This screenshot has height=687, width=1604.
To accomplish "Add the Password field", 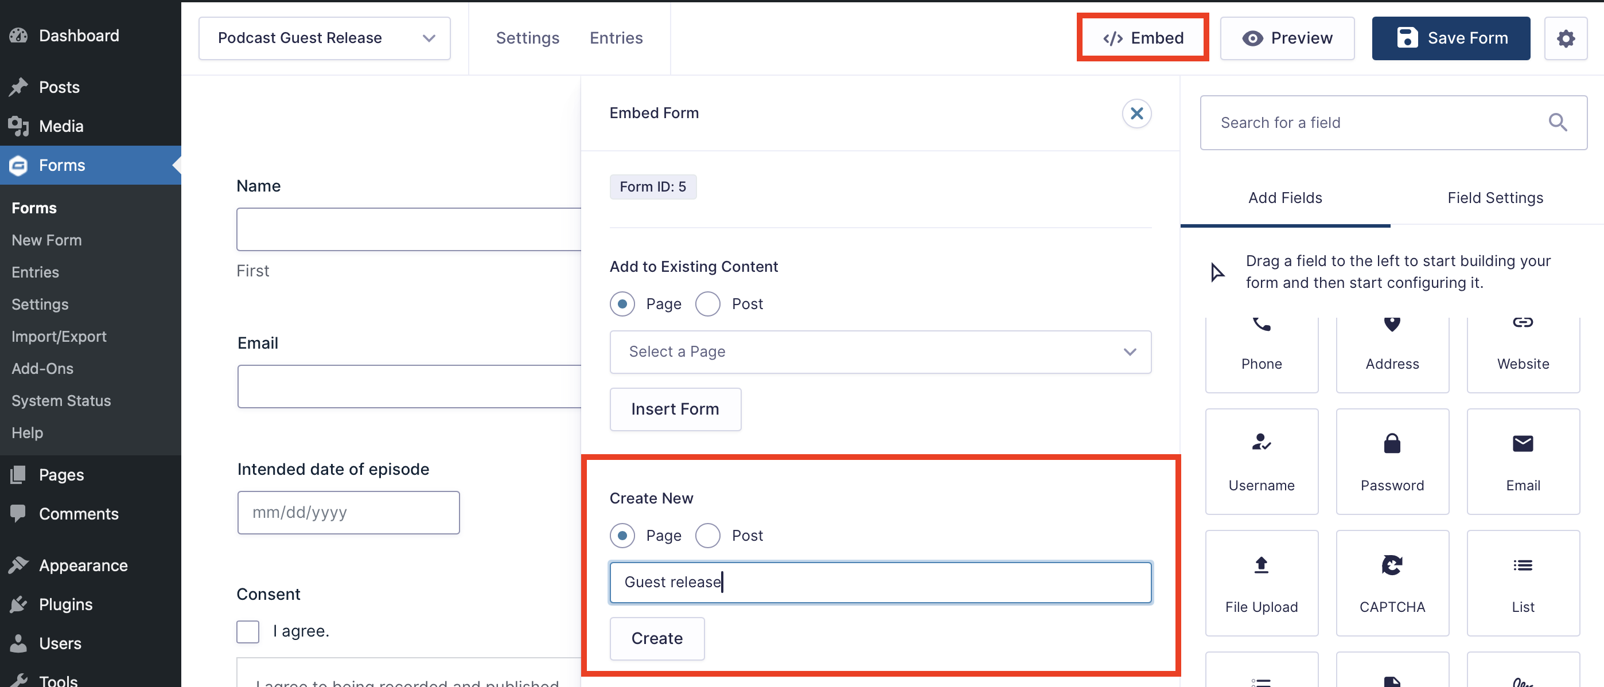I will coord(1392,461).
